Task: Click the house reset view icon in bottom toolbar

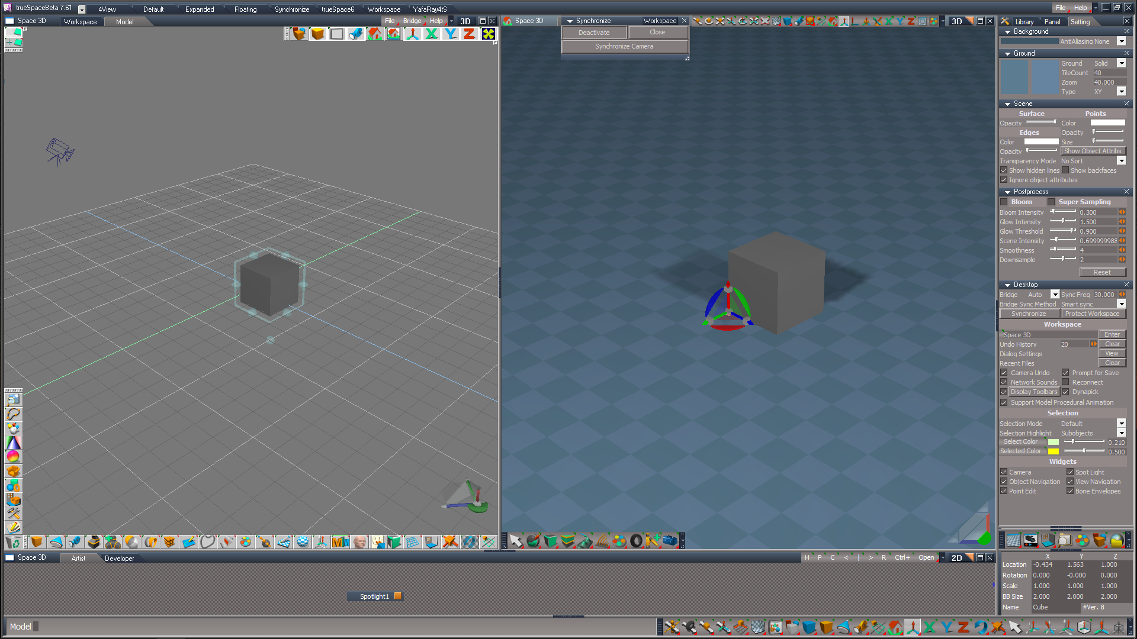Action: pyautogui.click(x=895, y=627)
